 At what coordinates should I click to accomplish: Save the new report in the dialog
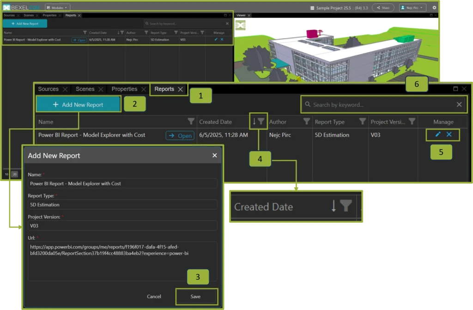pyautogui.click(x=195, y=297)
